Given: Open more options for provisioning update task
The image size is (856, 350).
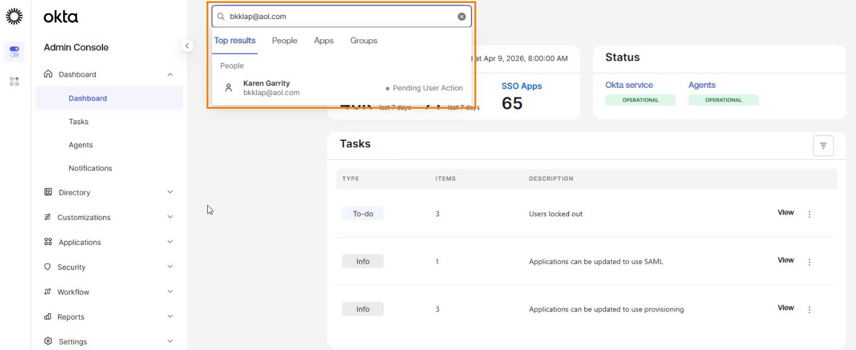Looking at the screenshot, I should 809,310.
